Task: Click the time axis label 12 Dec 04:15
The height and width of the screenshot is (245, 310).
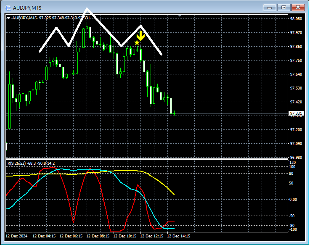Action: (x=44, y=236)
